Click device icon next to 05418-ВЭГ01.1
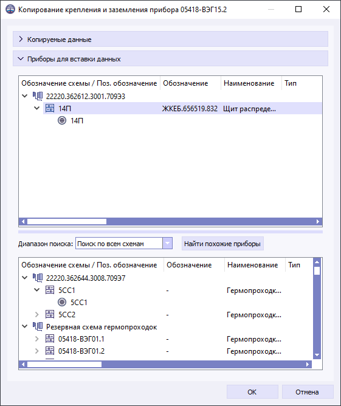This screenshot has width=341, height=406. [x=50, y=339]
